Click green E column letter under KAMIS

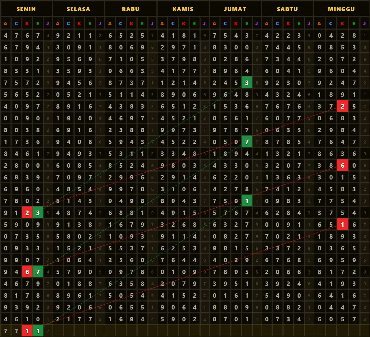tap(195, 24)
